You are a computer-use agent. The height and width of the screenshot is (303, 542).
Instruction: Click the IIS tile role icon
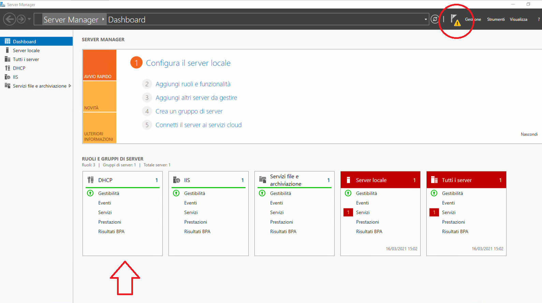pos(176,180)
